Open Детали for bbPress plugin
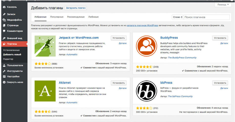The image size is (235, 122). [224, 88]
